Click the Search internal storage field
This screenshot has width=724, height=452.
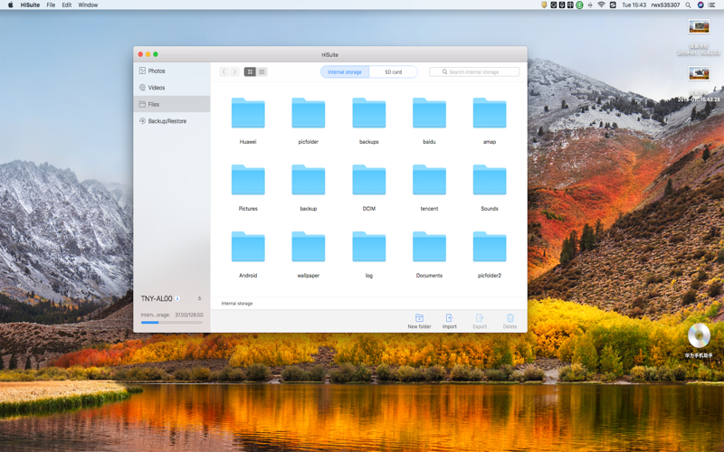[x=474, y=72]
